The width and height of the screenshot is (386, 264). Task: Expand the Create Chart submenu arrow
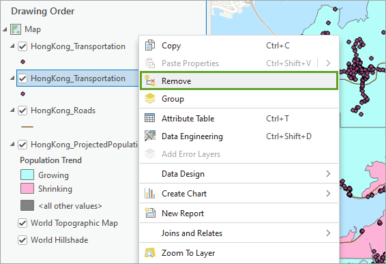coord(328,193)
